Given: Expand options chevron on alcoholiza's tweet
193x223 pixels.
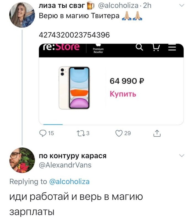Looking at the screenshot, I should [182, 6].
